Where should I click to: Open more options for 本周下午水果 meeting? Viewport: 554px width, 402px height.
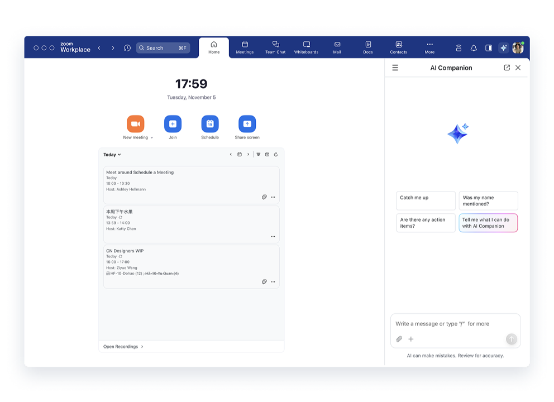273,236
